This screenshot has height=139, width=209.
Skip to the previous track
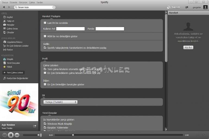click(5, 135)
